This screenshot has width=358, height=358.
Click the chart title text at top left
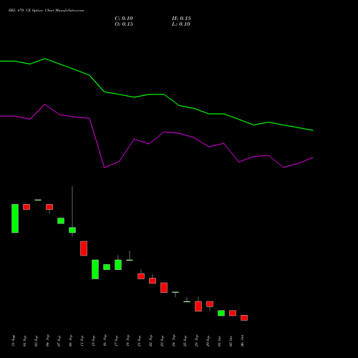coord(46,11)
